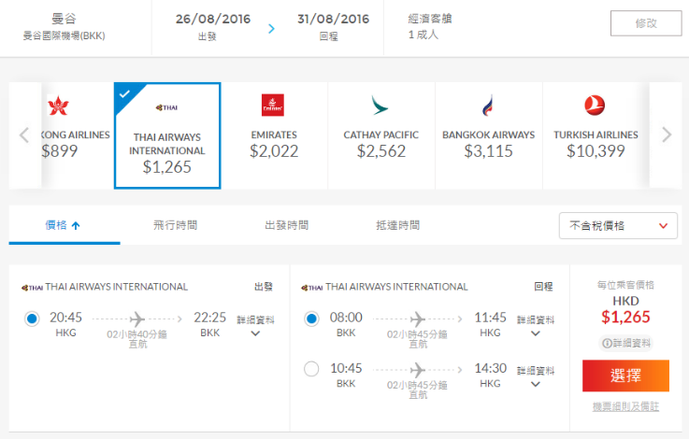Screen dimensions: 689x439
Task: Click the Bangkok Airways logo icon
Action: point(488,106)
